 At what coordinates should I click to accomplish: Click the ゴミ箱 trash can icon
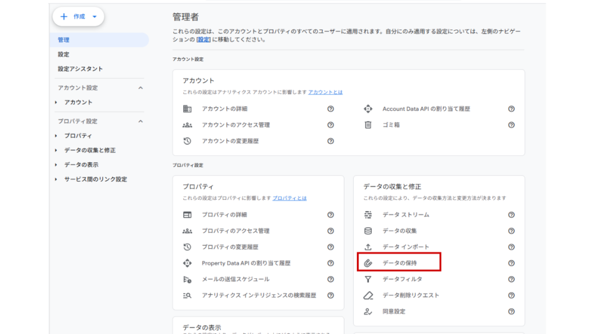[368, 125]
